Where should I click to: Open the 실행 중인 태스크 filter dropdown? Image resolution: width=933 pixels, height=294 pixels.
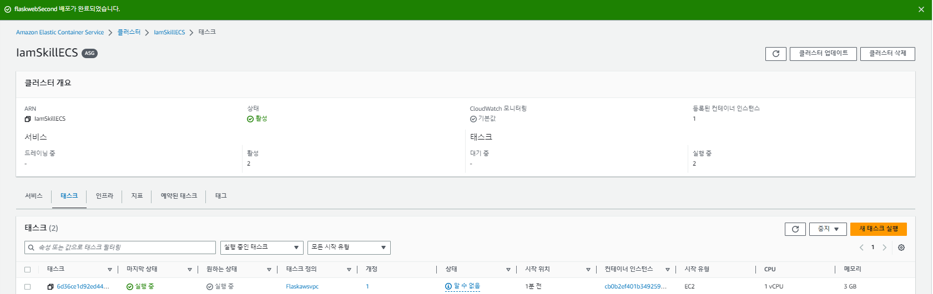pos(262,247)
